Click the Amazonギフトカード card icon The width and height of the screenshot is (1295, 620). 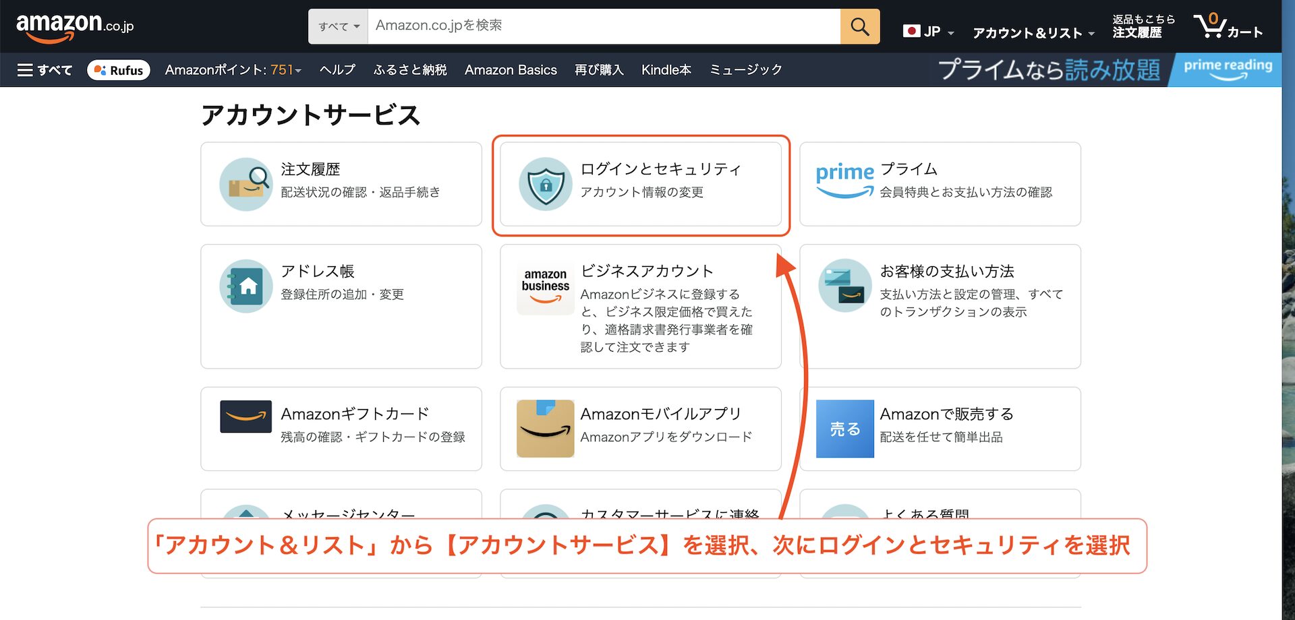(246, 416)
